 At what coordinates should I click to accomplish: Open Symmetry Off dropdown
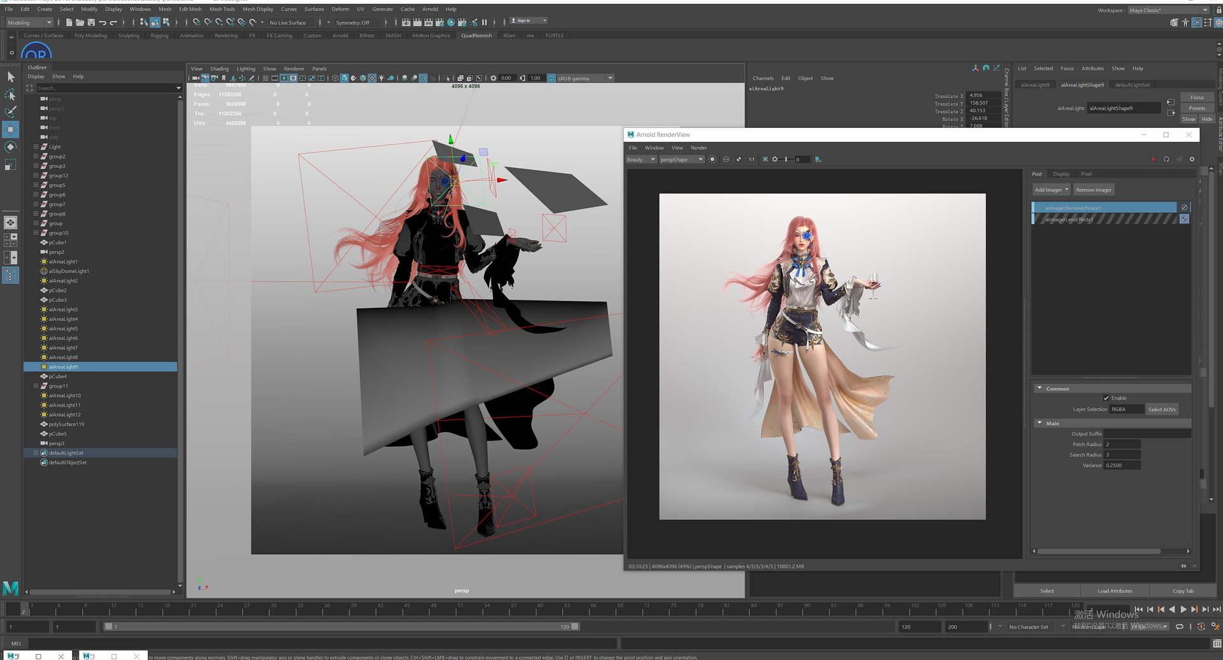pos(357,22)
